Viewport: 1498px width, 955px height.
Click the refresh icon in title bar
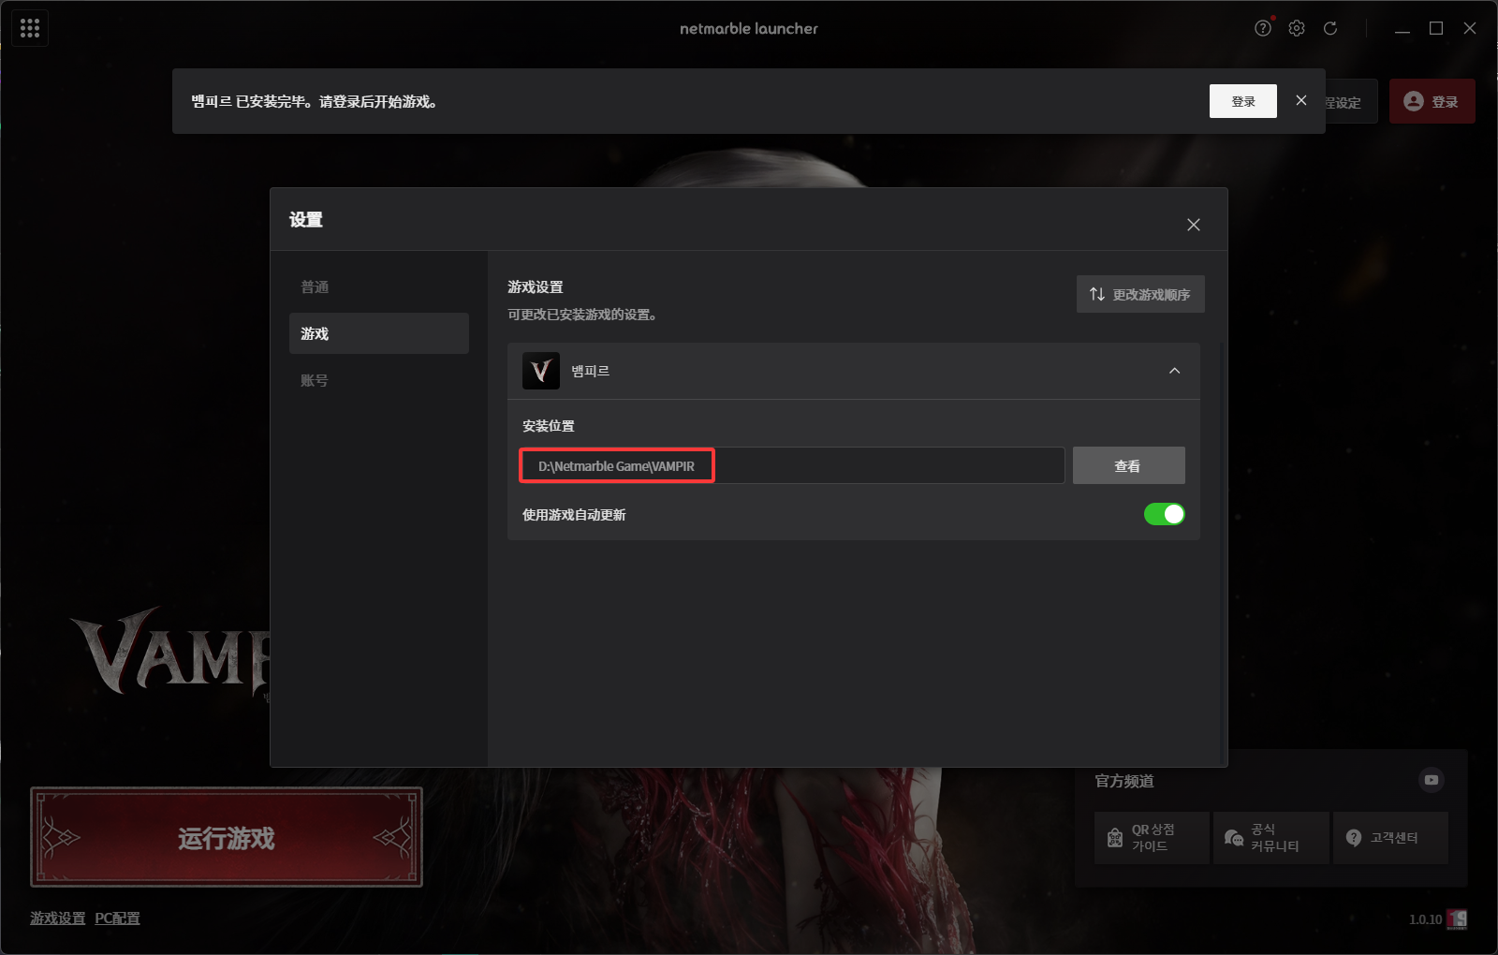click(1330, 28)
